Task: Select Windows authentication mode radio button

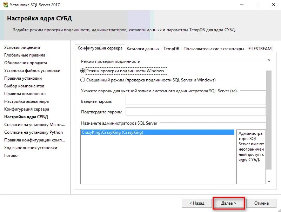Action: pyautogui.click(x=82, y=71)
